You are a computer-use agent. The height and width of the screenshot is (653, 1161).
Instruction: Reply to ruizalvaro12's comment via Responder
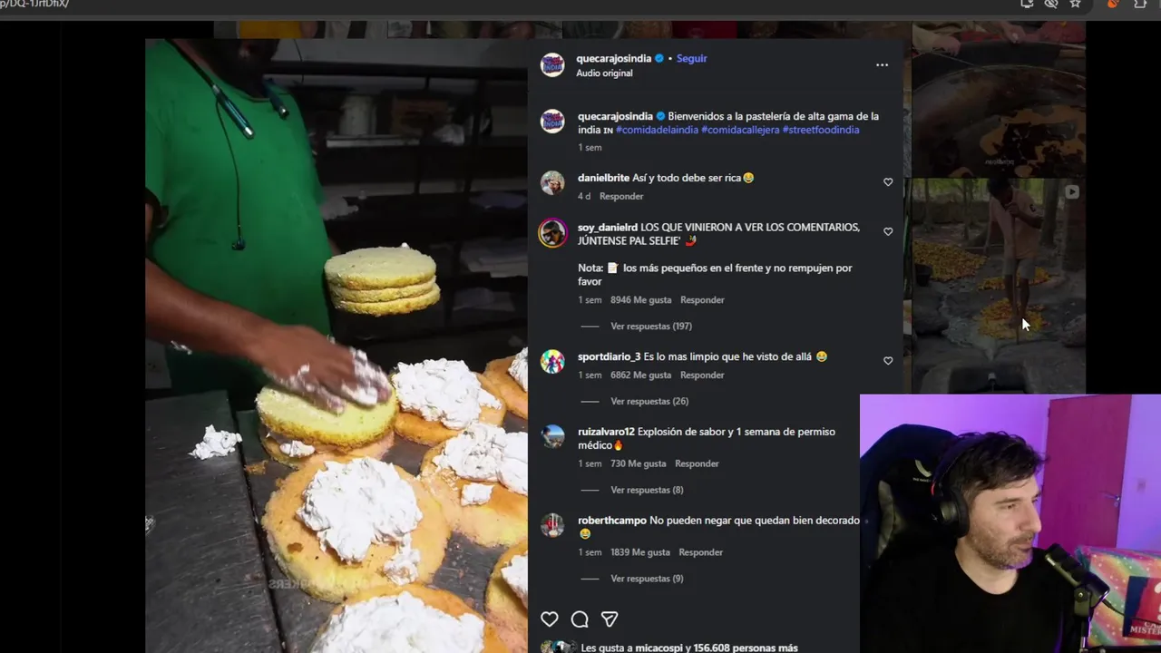697,464
